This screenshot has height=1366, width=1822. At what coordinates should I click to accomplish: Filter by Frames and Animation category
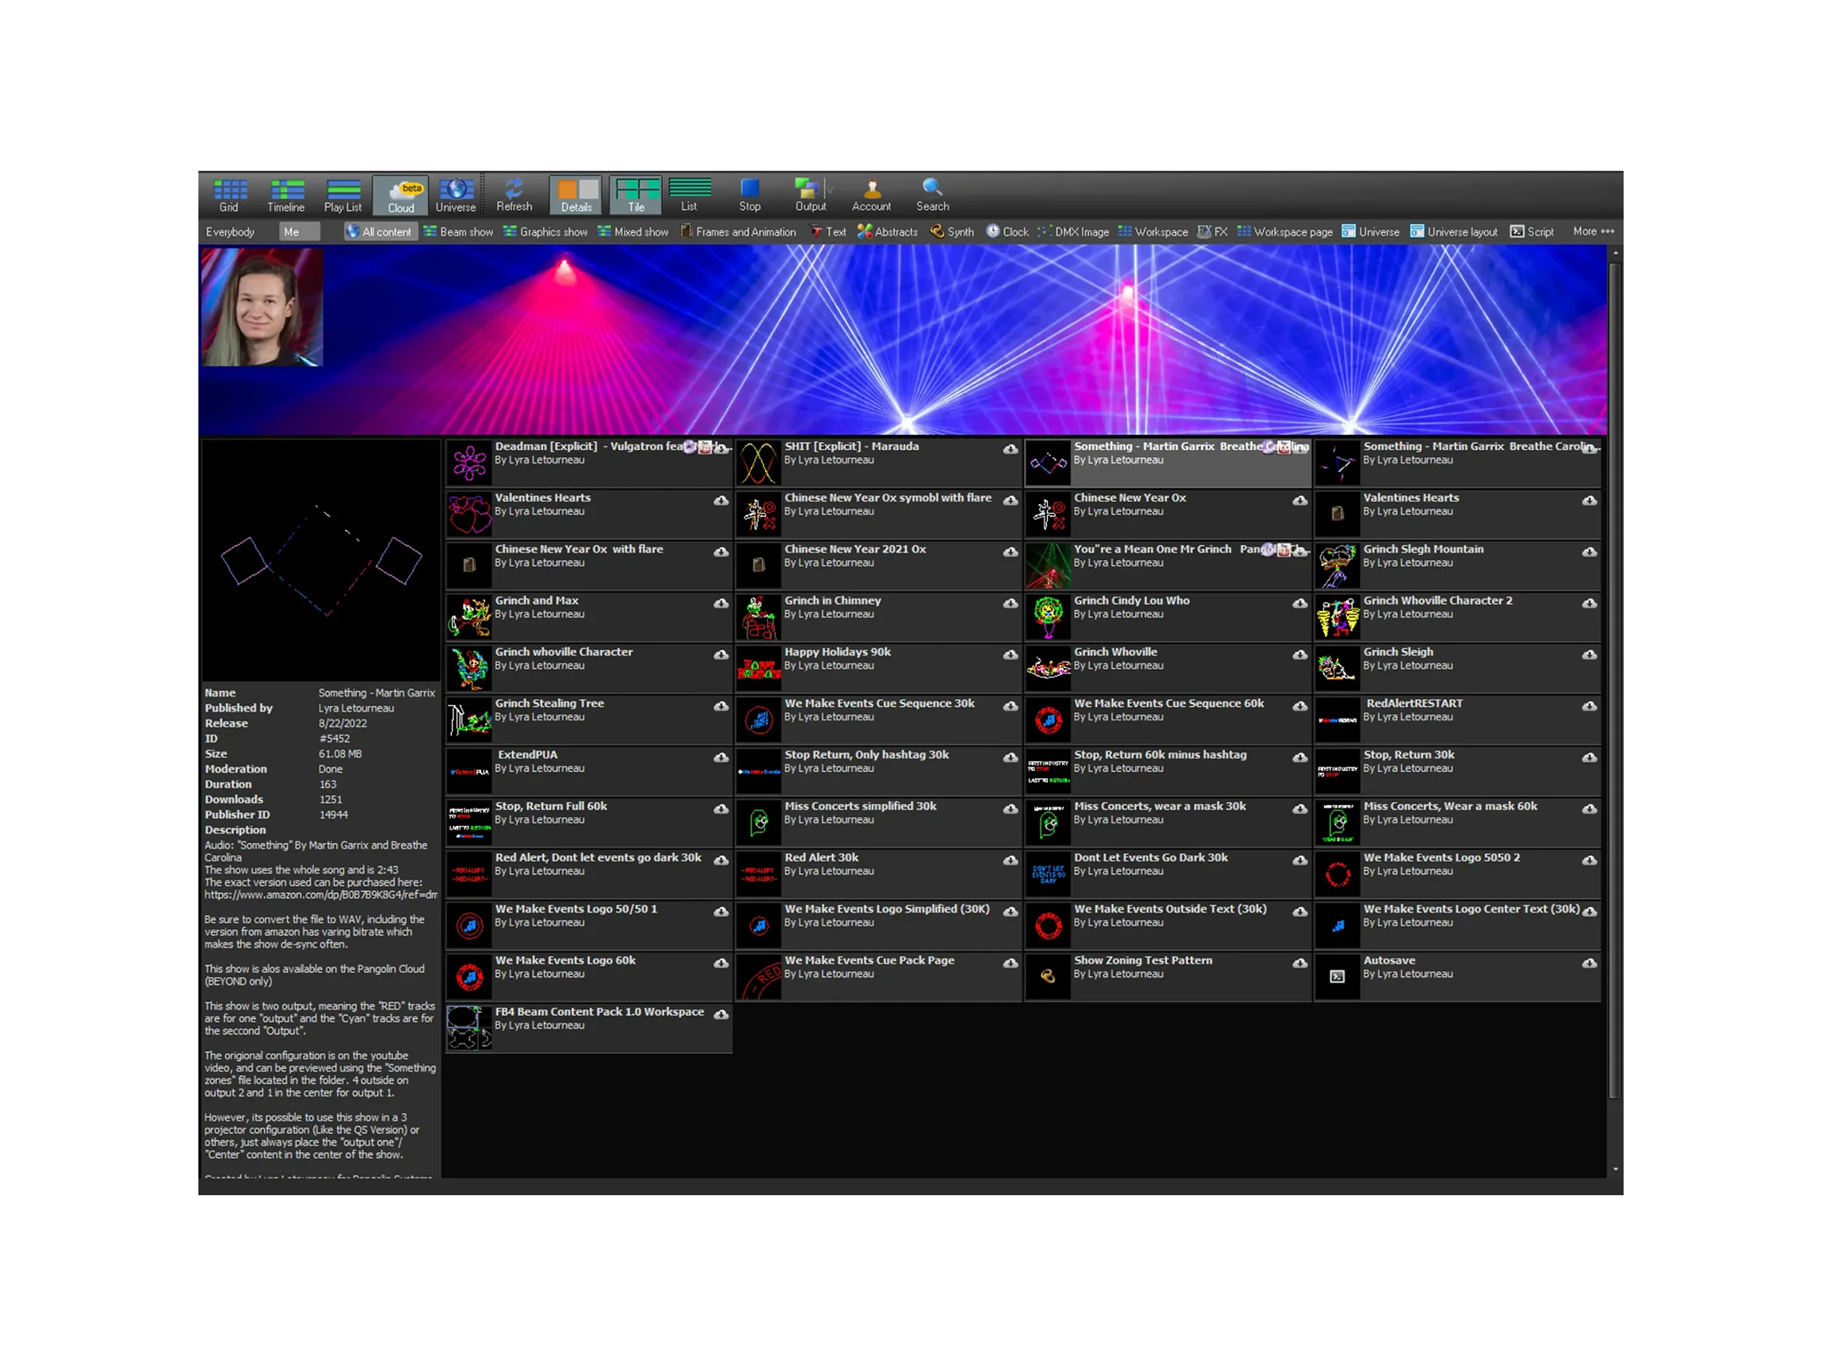[738, 231]
